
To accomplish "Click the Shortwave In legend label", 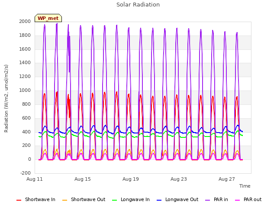I will [40, 199].
